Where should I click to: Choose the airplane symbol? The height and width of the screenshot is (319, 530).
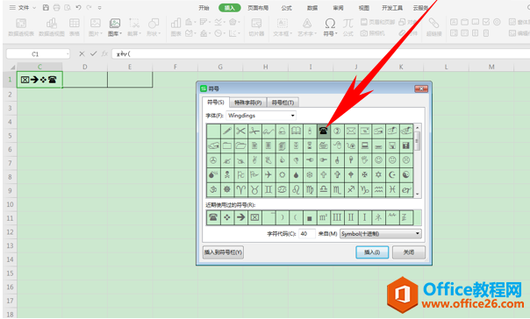pos(268,174)
